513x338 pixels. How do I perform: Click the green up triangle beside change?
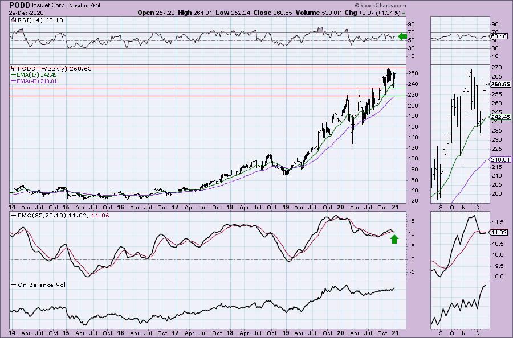pos(404,14)
